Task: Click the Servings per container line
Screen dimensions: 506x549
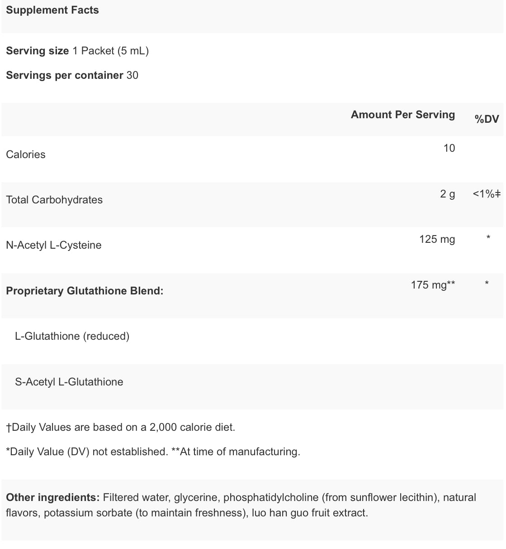Action: click(x=72, y=75)
